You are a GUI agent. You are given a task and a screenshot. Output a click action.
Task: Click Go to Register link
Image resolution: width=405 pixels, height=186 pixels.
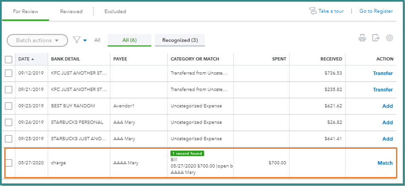click(x=376, y=11)
